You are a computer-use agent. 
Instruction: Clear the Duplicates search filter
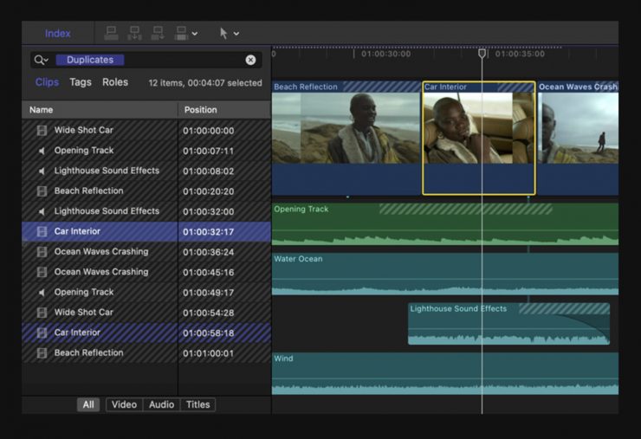tap(251, 60)
